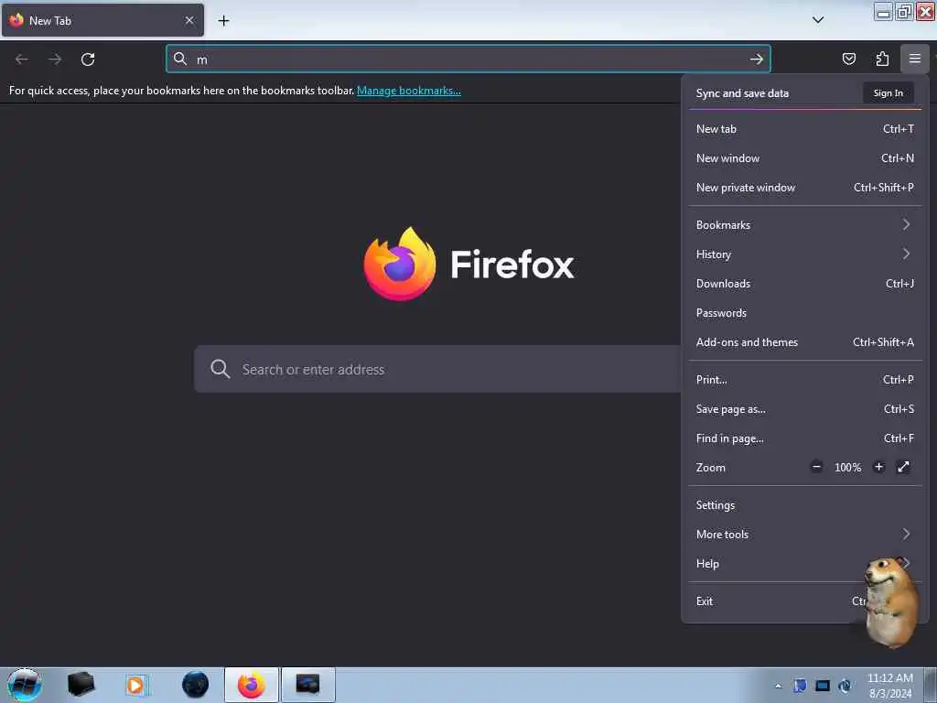Viewport: 937px width, 703px height.
Task: Select Sync and save data entry
Action: [742, 93]
